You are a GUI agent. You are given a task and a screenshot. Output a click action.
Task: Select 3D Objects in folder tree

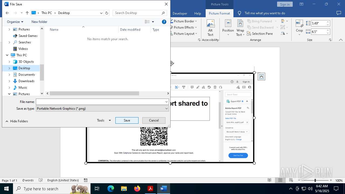(x=26, y=62)
